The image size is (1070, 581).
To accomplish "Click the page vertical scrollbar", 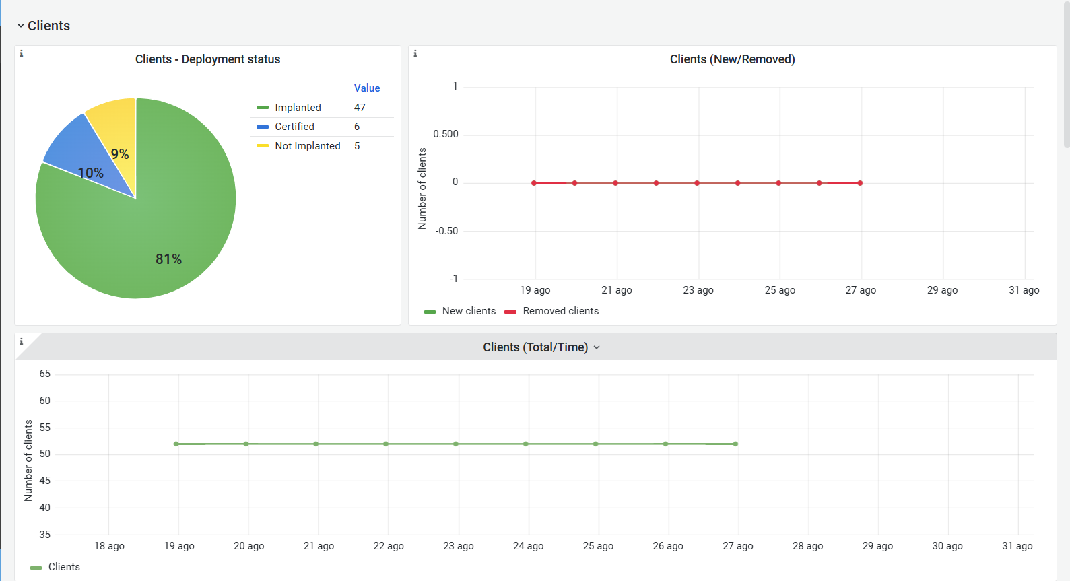I will pos(1067,74).
